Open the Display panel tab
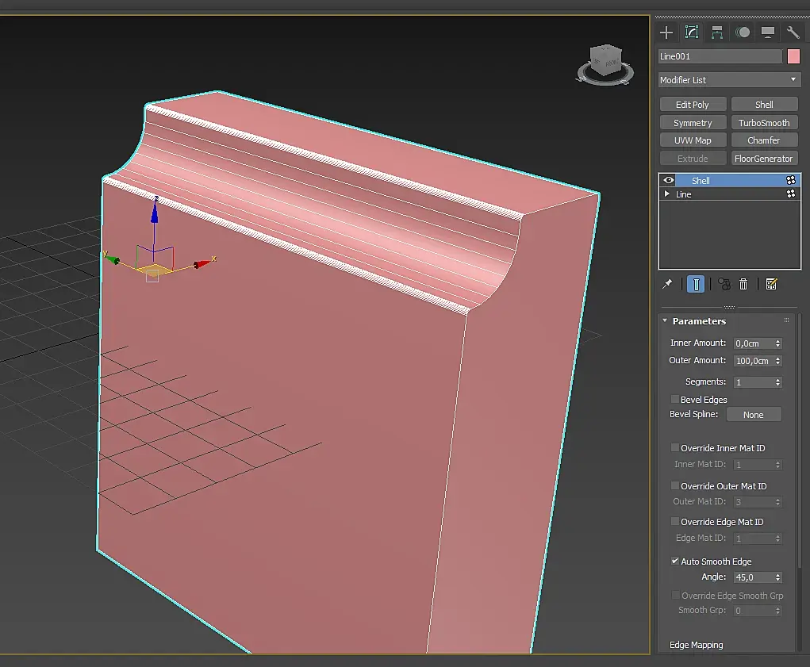810x667 pixels. [x=768, y=33]
